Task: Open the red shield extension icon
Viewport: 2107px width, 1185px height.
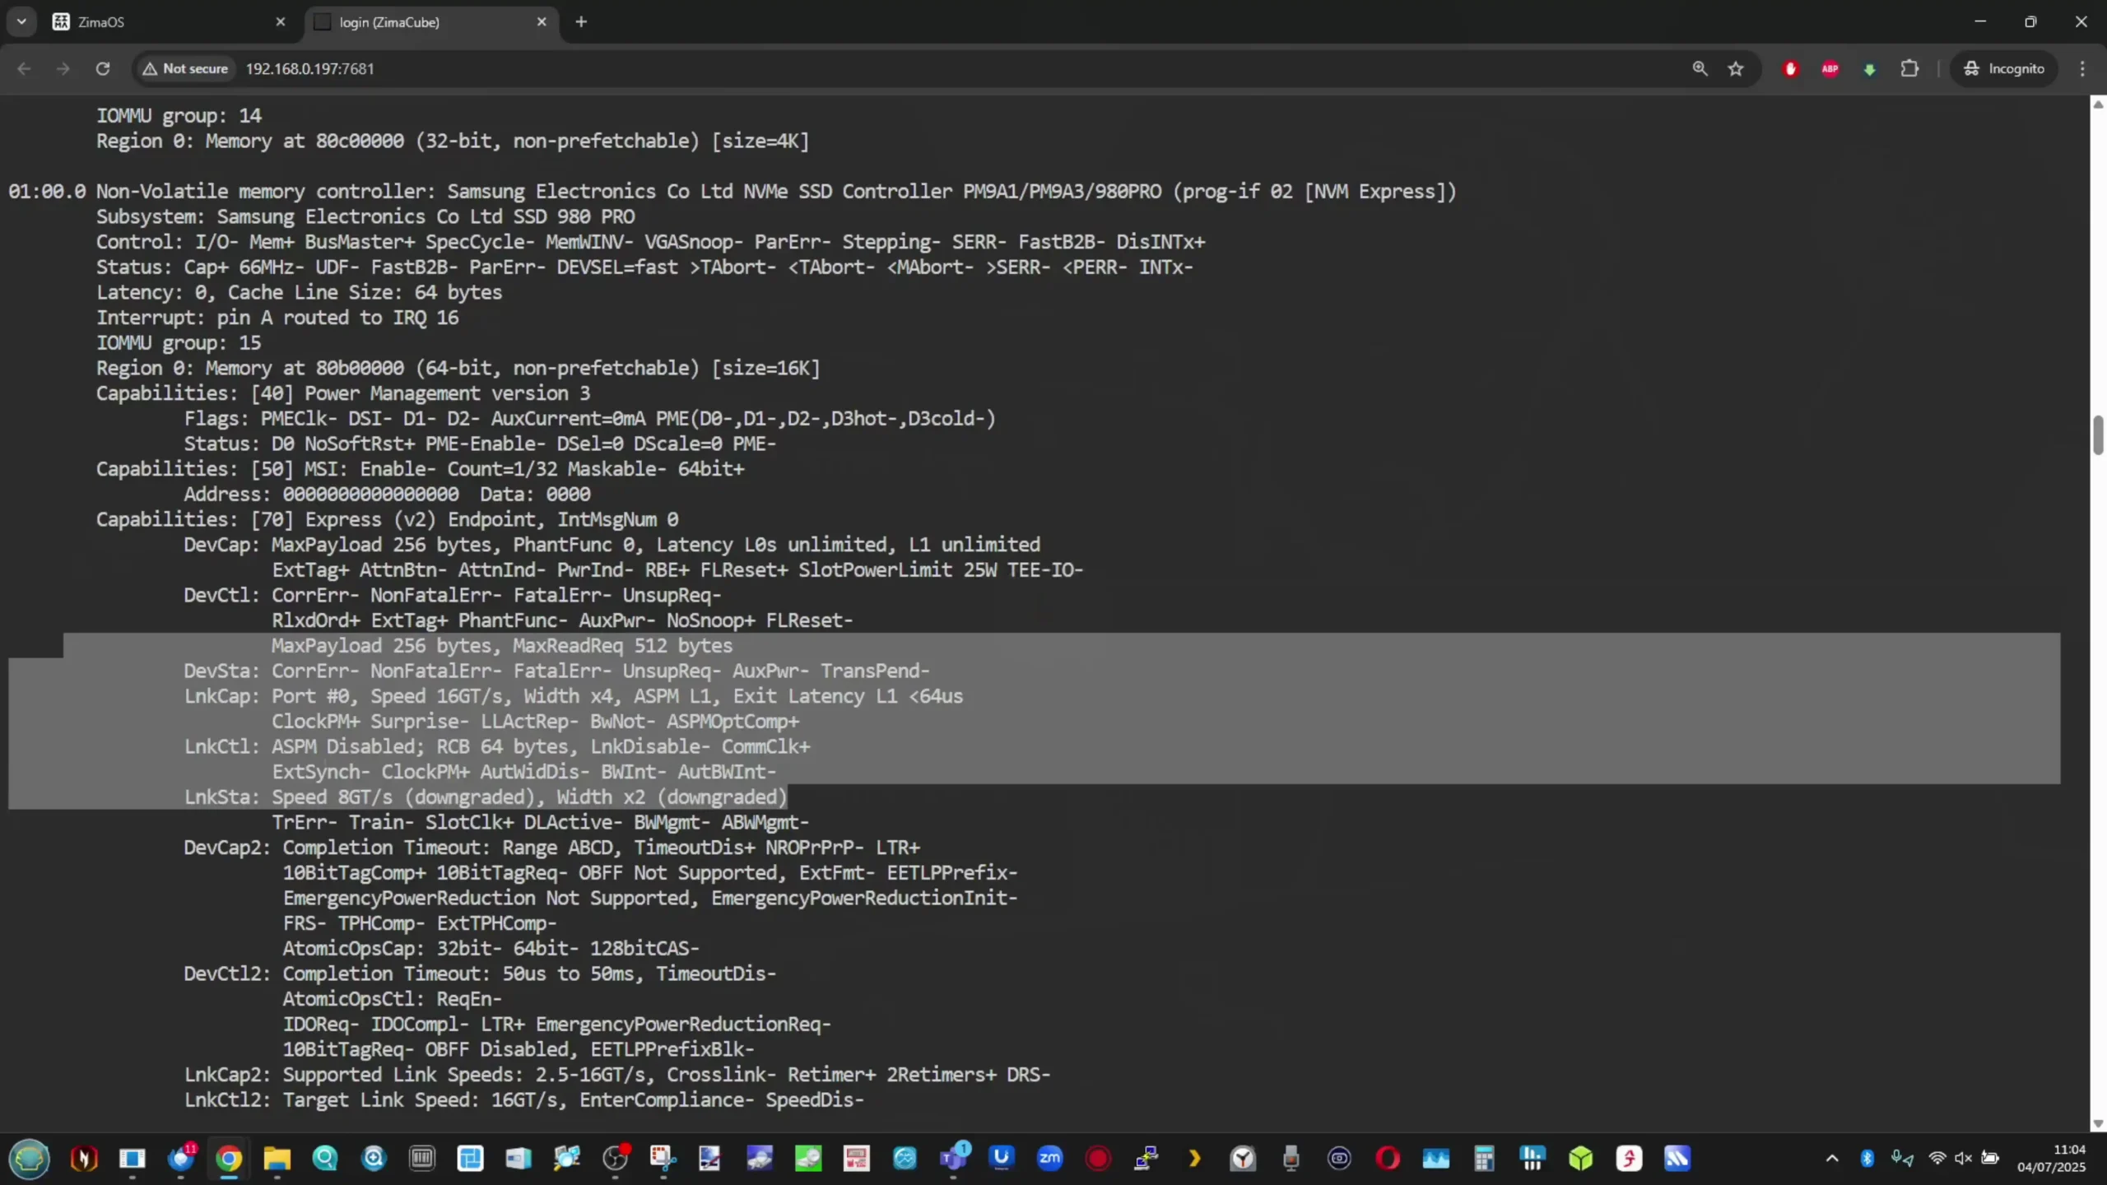Action: click(x=1790, y=68)
